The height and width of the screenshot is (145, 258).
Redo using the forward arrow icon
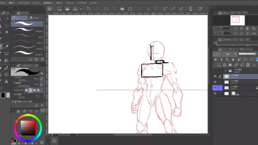pos(97,9)
